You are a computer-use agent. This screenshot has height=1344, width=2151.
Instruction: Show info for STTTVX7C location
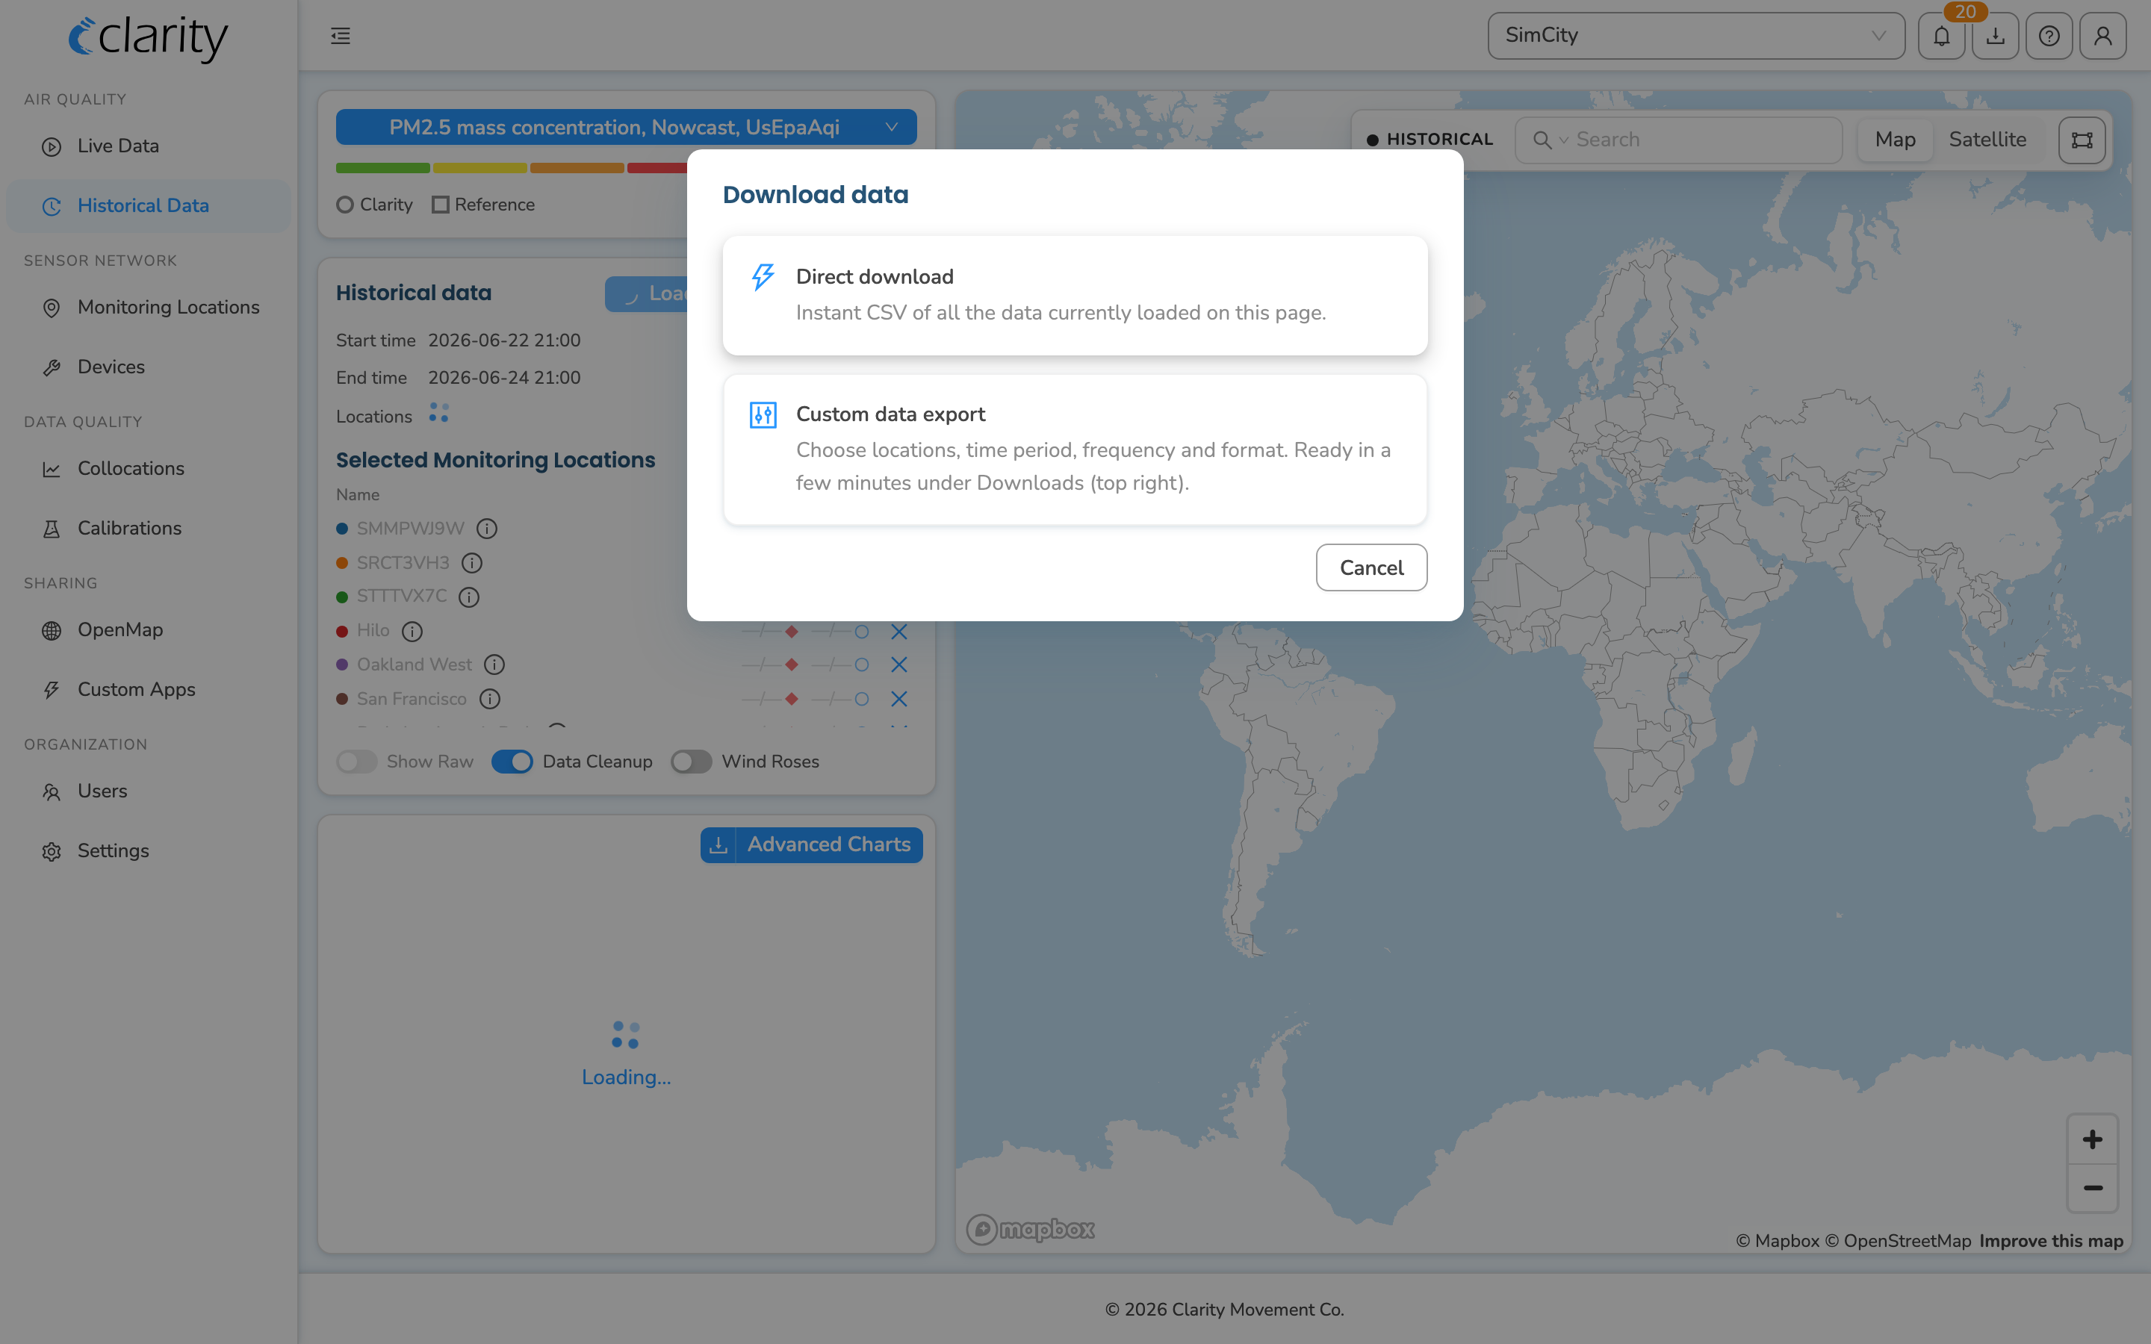(x=468, y=597)
